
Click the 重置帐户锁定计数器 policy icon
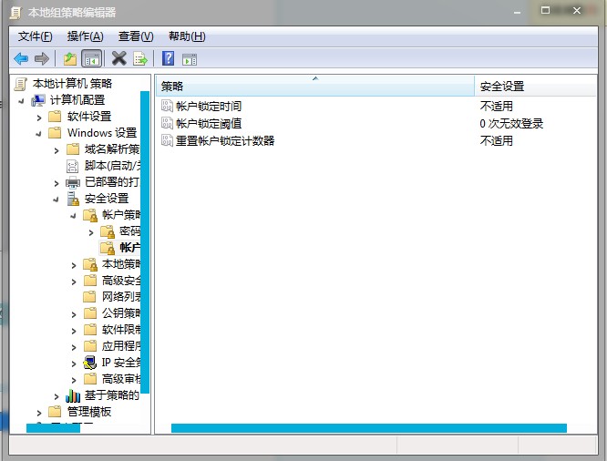pos(166,141)
